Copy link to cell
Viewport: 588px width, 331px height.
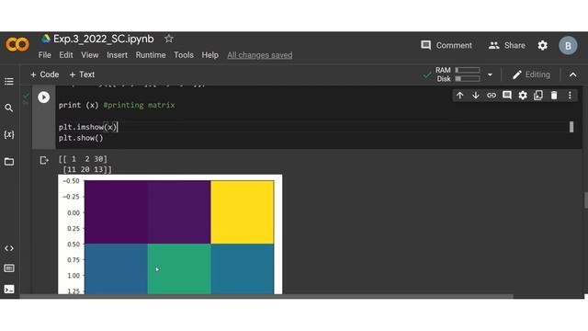[x=492, y=96]
